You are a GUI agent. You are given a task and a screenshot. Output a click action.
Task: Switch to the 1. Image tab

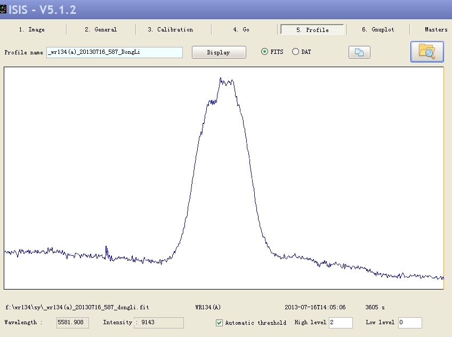click(x=32, y=30)
